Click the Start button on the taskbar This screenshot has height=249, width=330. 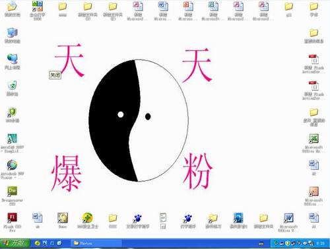point(15,243)
